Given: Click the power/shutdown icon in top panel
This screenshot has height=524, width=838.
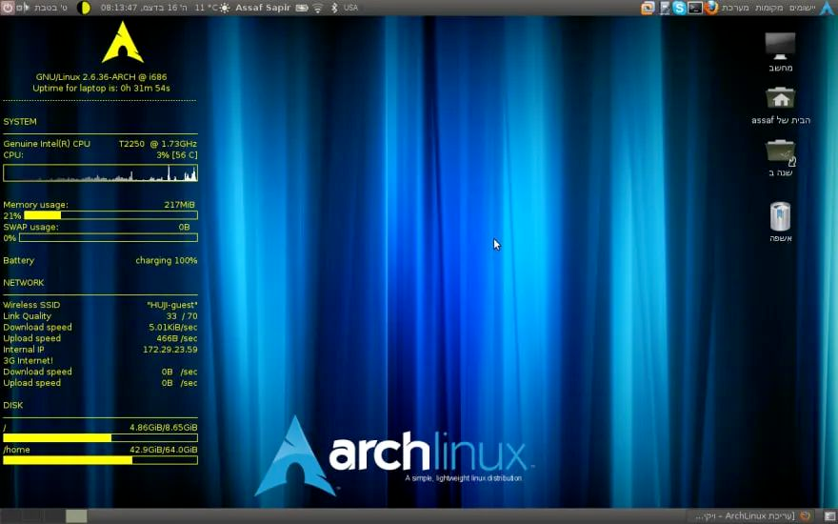Looking at the screenshot, I should [x=7, y=8].
